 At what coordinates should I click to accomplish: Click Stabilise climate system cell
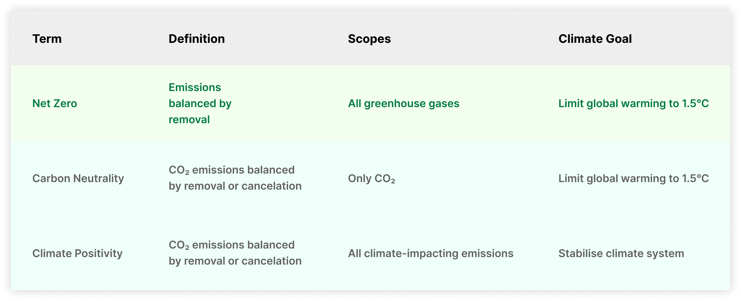point(621,253)
